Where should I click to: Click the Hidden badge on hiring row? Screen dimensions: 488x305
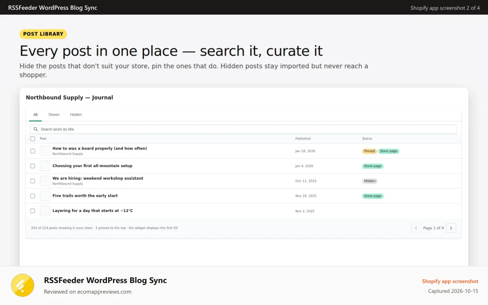click(370, 181)
